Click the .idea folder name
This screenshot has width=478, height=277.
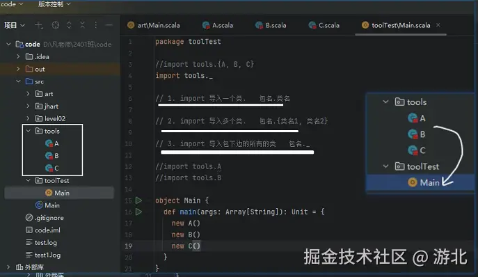pyautogui.click(x=42, y=57)
